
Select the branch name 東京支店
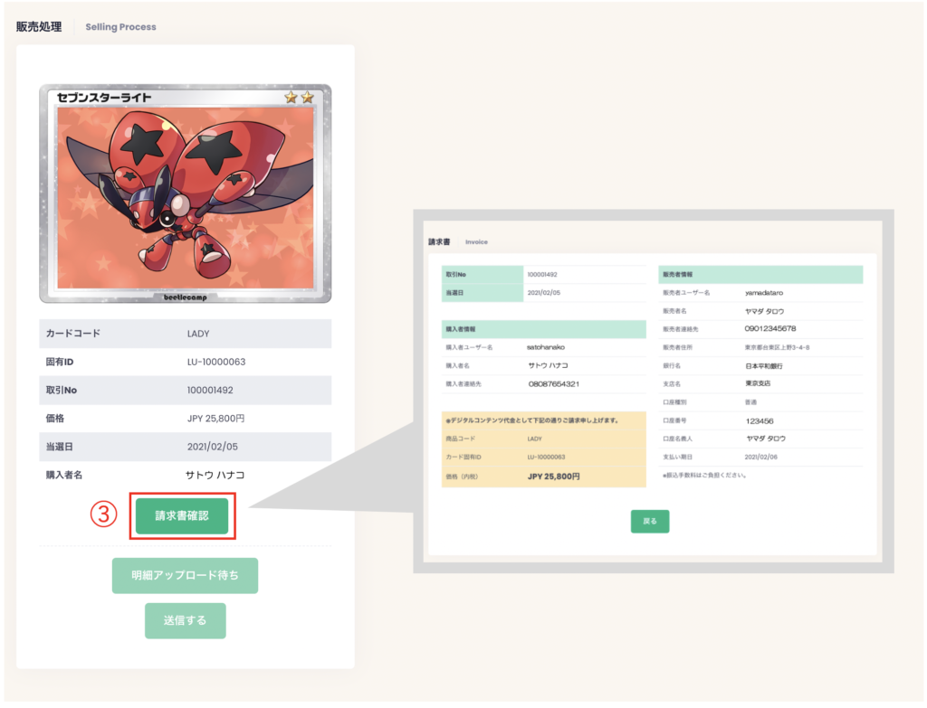click(758, 383)
